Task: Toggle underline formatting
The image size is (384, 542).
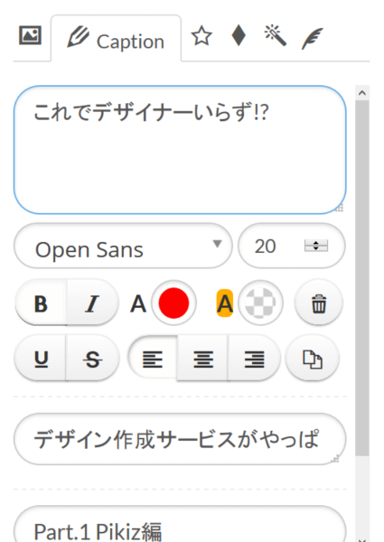Action: (x=41, y=359)
